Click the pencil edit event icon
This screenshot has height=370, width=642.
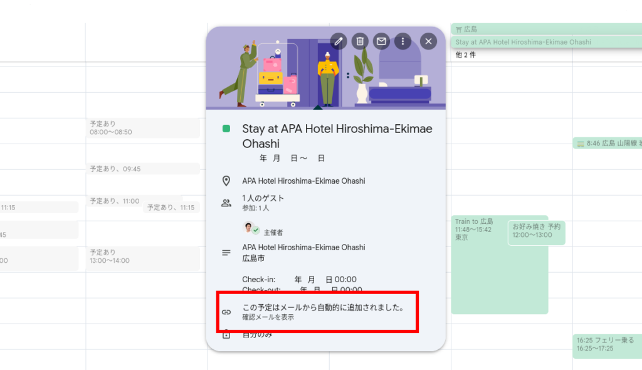[x=339, y=41]
